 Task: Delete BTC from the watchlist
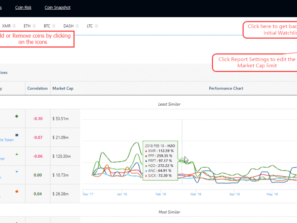pyautogui.click(x=54, y=26)
